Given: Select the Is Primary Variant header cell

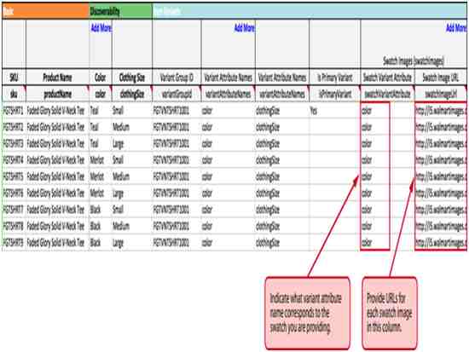Looking at the screenshot, I should click(x=335, y=78).
